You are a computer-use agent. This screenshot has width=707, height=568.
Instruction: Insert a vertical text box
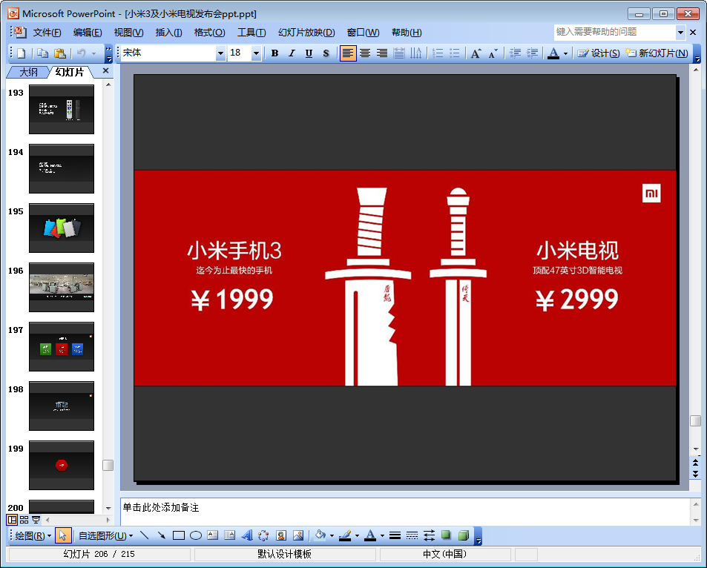229,535
